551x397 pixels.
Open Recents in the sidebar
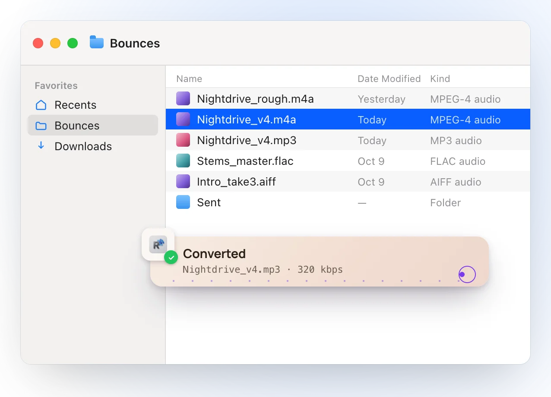(x=93, y=105)
